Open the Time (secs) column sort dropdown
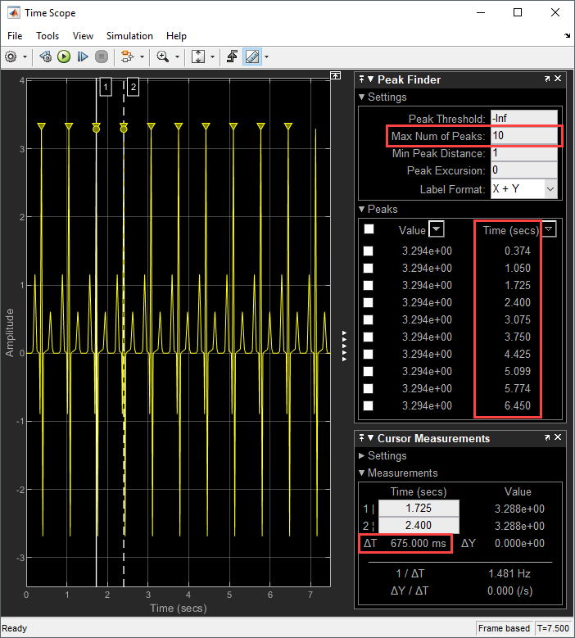The image size is (575, 638). [549, 230]
